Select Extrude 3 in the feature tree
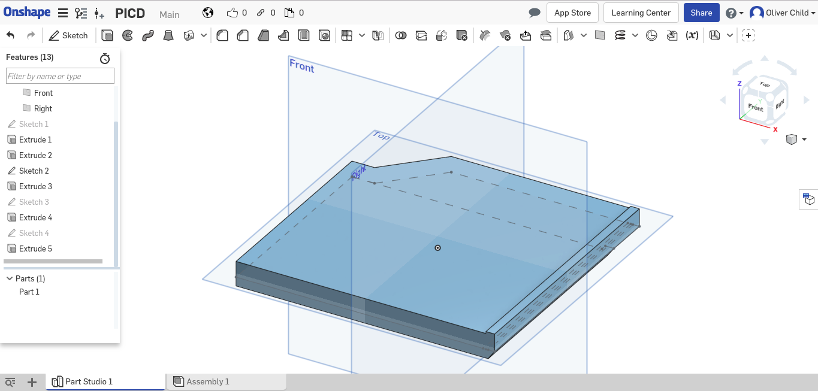The width and height of the screenshot is (818, 391). 36,186
